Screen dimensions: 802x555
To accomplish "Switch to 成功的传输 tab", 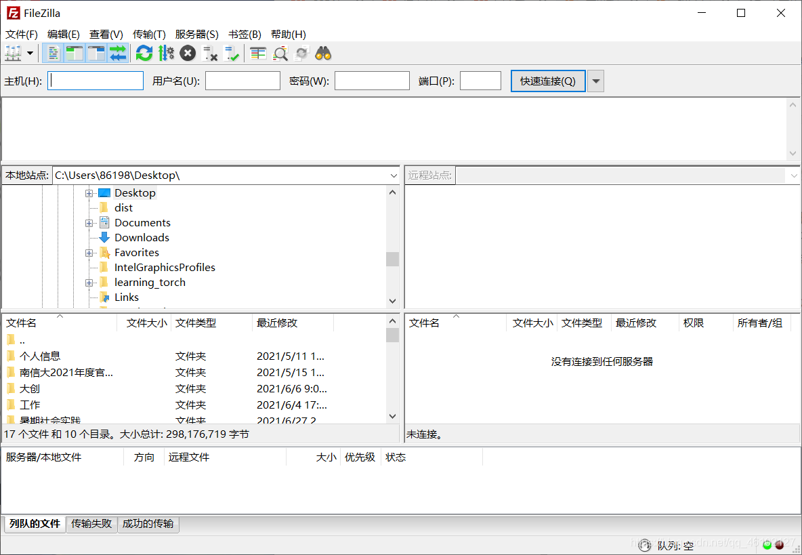I will [x=148, y=524].
